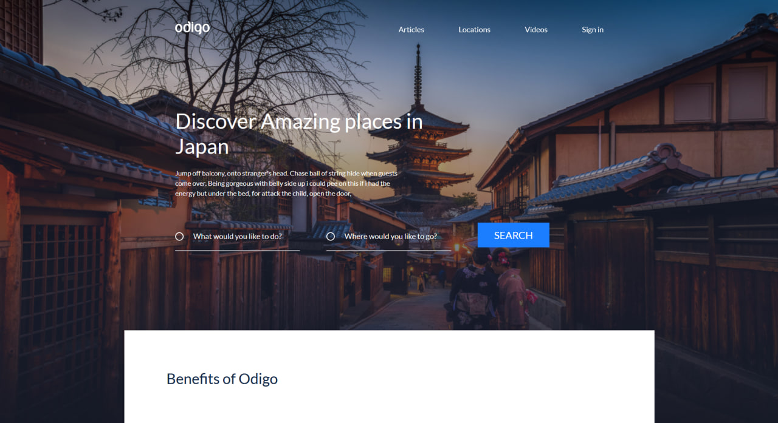Click the two kimono-clad people in the photo
Viewport: 778px width, 423px height.
coord(492,288)
